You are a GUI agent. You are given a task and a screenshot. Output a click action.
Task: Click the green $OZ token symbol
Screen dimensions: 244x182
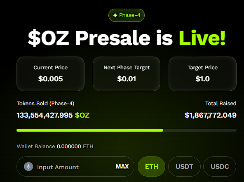(82, 115)
